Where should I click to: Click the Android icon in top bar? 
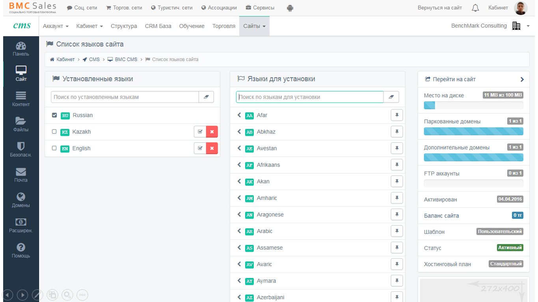tap(290, 8)
